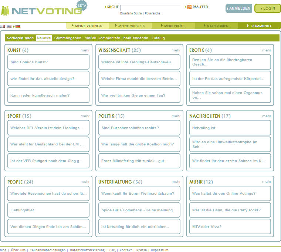
Task: Sort by bald endende
Action: (136, 38)
